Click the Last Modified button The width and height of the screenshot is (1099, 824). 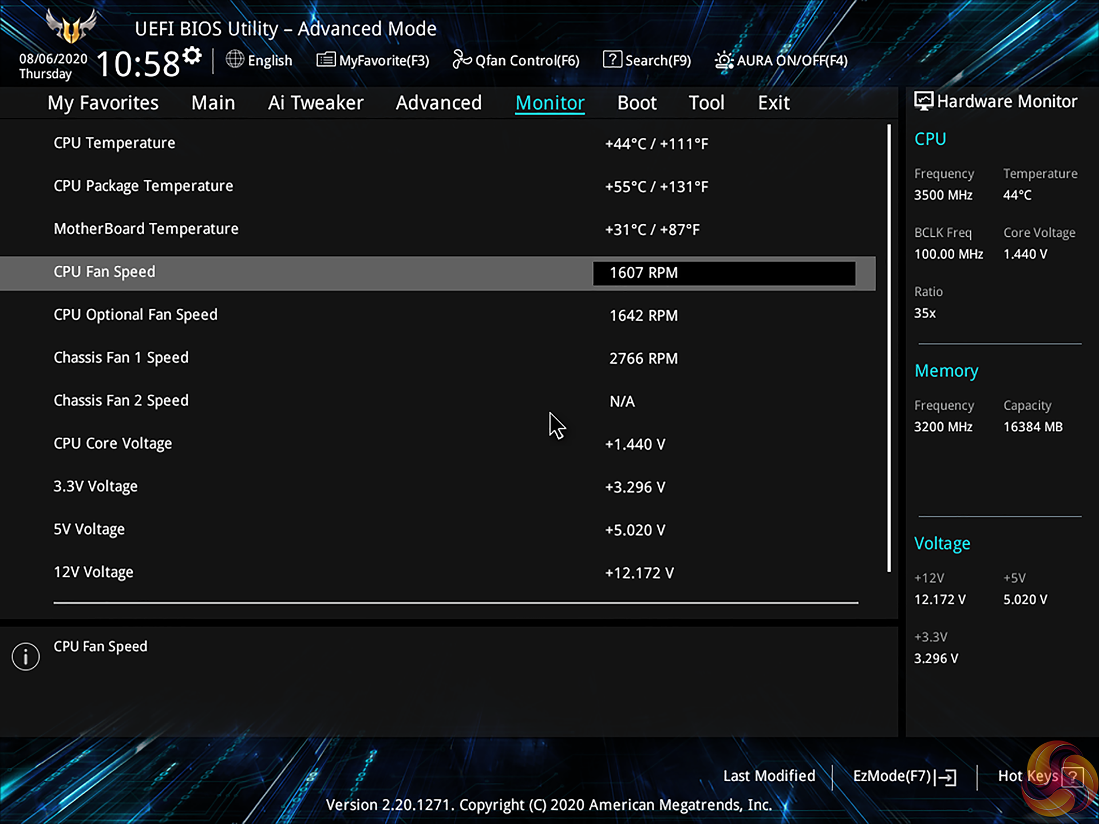coord(769,776)
